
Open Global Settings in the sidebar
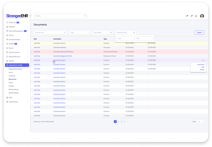(x=14, y=93)
